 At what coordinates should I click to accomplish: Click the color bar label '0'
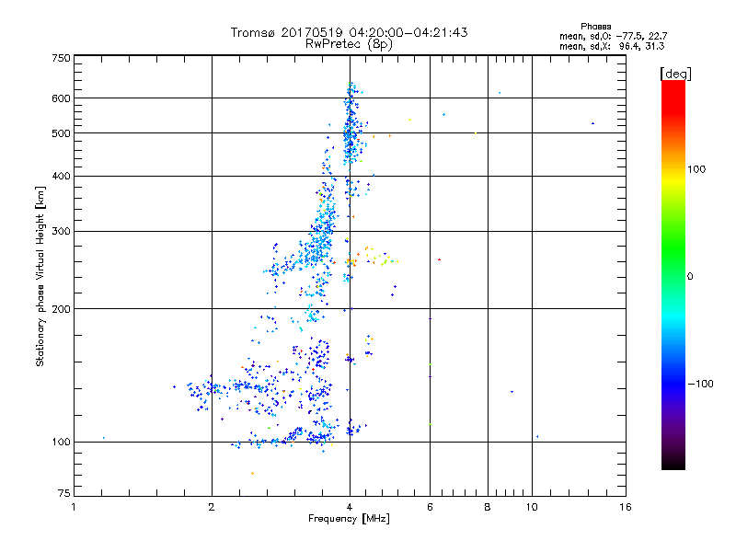click(690, 277)
